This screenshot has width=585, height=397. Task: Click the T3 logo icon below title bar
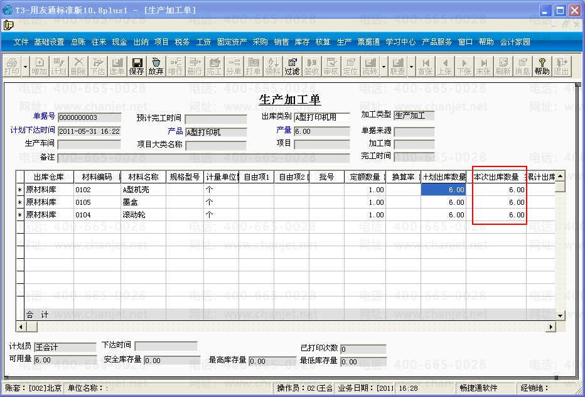click(x=8, y=25)
